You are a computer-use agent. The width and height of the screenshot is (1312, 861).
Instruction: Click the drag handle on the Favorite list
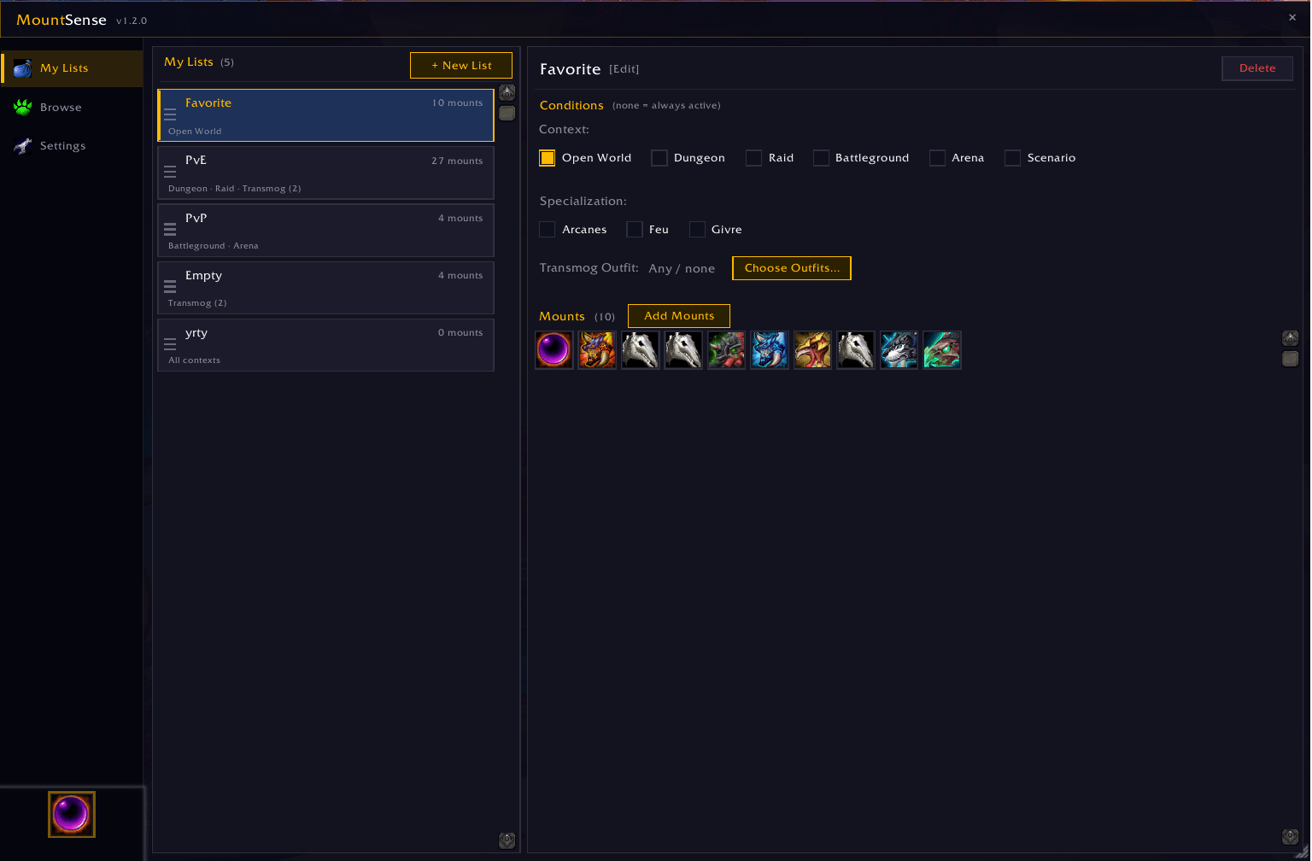click(170, 114)
